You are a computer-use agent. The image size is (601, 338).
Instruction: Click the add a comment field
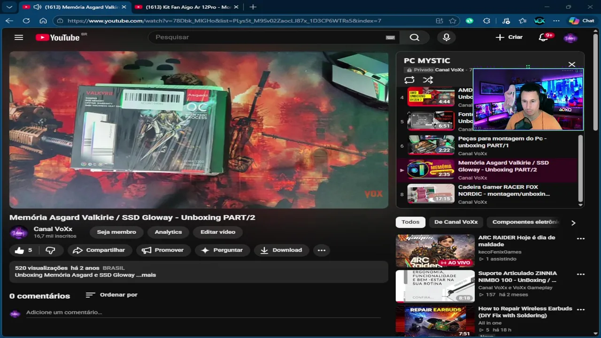(x=203, y=313)
